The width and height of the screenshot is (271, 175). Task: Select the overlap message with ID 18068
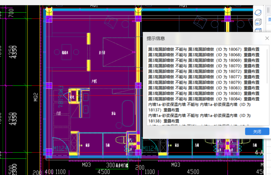coord(204,55)
